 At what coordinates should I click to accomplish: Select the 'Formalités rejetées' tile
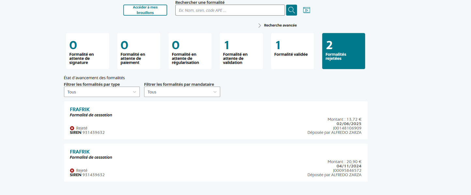[x=344, y=51]
